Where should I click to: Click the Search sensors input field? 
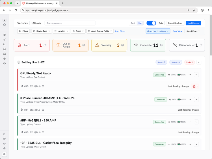point(70,23)
